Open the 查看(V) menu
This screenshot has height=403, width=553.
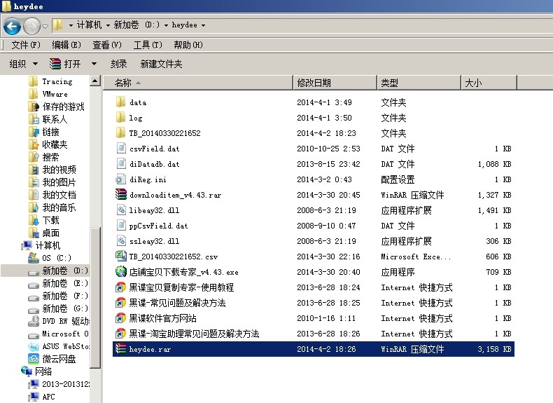(107, 45)
